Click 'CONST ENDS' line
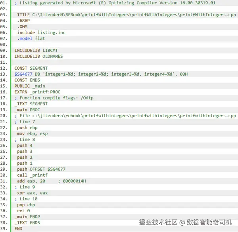 tap(27, 80)
